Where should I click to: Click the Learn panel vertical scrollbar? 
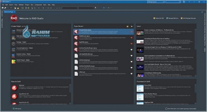(x=195, y=53)
